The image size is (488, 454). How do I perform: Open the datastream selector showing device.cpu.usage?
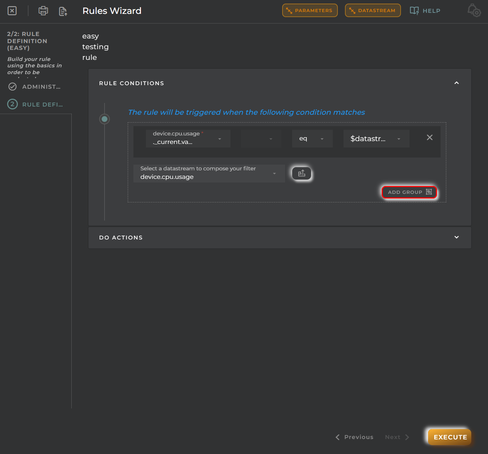tap(209, 174)
